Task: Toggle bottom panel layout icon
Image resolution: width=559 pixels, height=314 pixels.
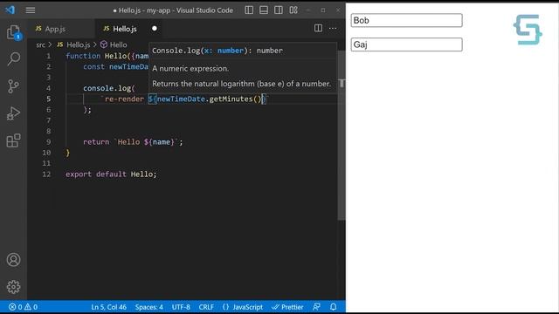Action: [264, 10]
